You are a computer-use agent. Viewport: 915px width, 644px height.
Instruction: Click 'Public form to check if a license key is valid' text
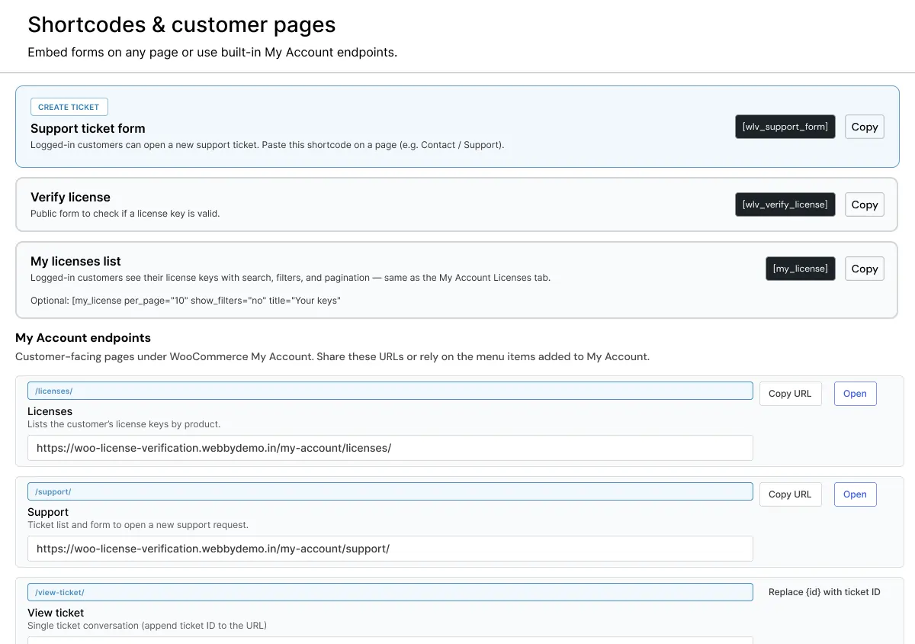125,214
